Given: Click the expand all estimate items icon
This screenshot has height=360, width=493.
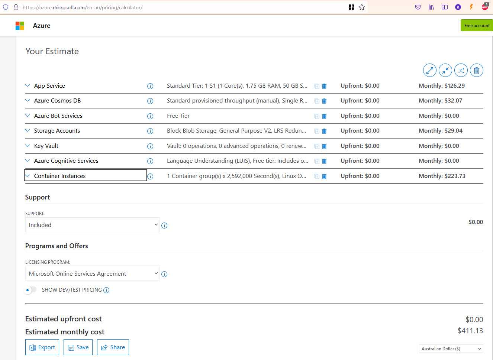Looking at the screenshot, I should 429,70.
